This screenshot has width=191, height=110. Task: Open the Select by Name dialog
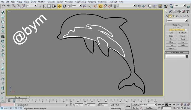[44, 6]
